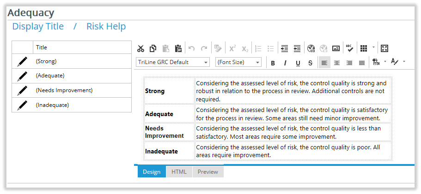The height and width of the screenshot is (194, 421).
Task: Click the Redo arrow icon
Action: pyautogui.click(x=204, y=48)
